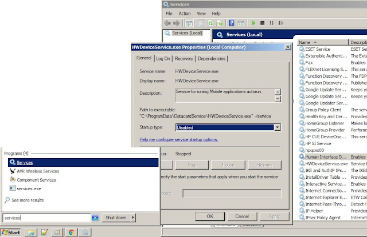Open Help me configure service startup options link
Image resolution: width=367 pixels, height=237 pixels.
click(x=179, y=139)
